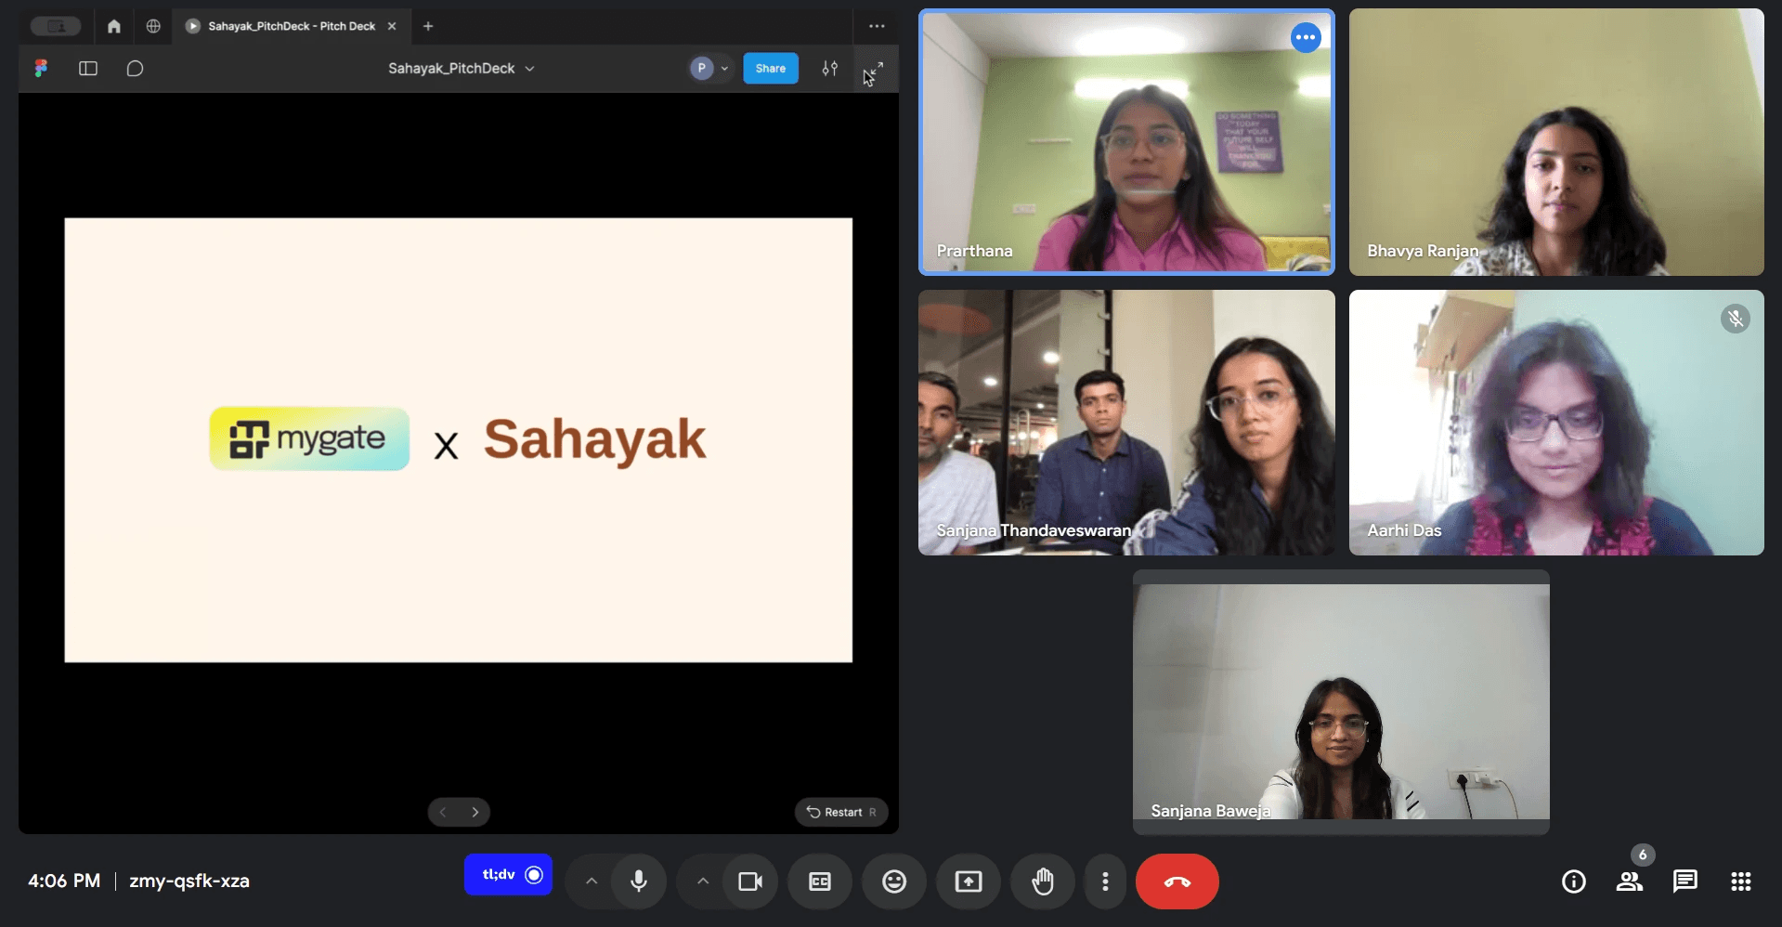Open the chat panel
1782x927 pixels.
(1685, 881)
